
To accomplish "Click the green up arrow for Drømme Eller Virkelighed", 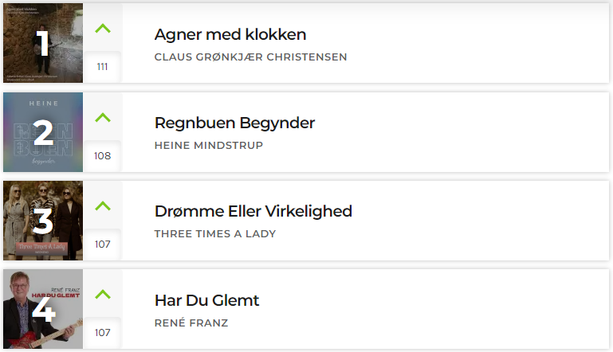I will click(x=103, y=206).
